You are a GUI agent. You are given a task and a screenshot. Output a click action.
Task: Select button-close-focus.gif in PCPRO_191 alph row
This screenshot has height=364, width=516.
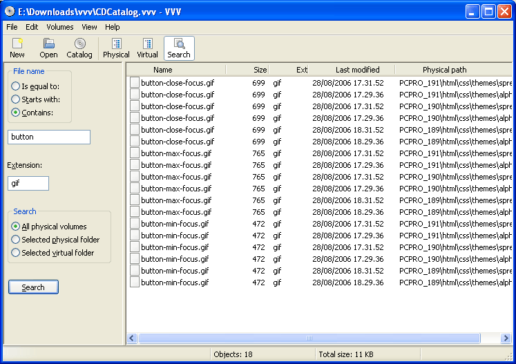178,95
